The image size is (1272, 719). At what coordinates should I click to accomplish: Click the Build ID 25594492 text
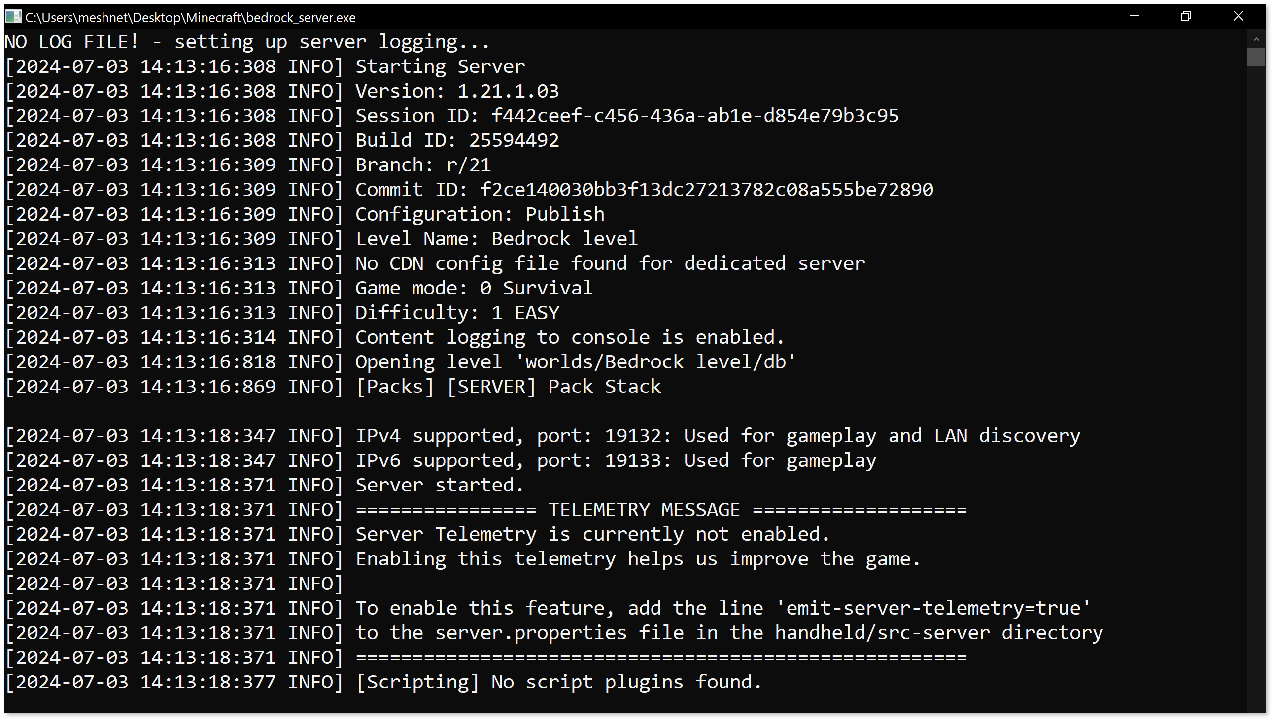(x=514, y=141)
